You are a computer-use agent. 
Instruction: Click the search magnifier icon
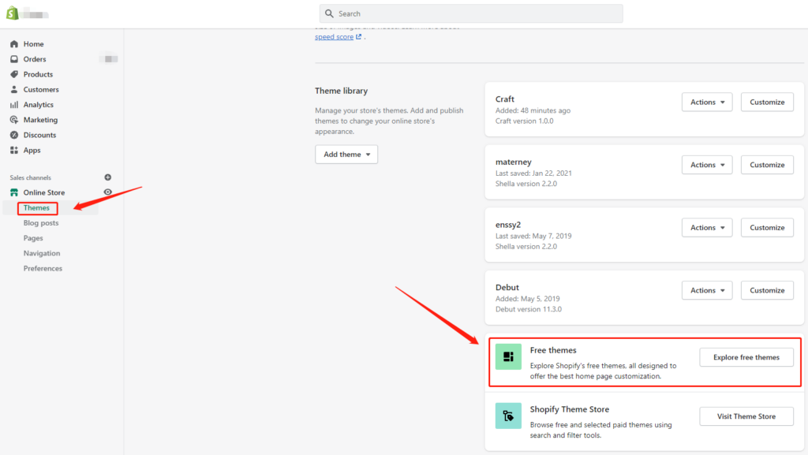pyautogui.click(x=329, y=14)
